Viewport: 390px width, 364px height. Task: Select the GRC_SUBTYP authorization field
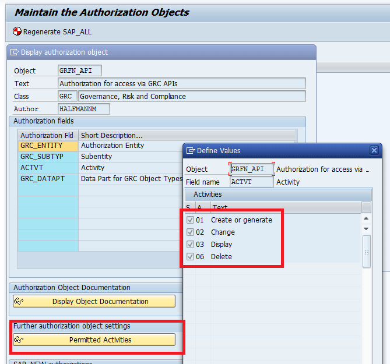point(48,157)
